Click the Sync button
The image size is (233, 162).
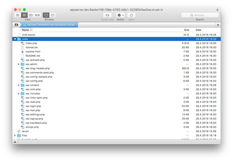(131, 15)
